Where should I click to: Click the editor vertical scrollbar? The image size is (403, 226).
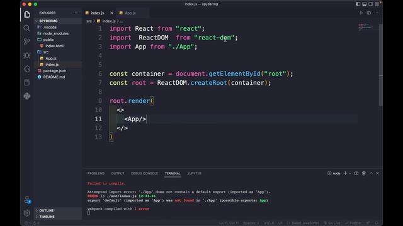(380, 64)
